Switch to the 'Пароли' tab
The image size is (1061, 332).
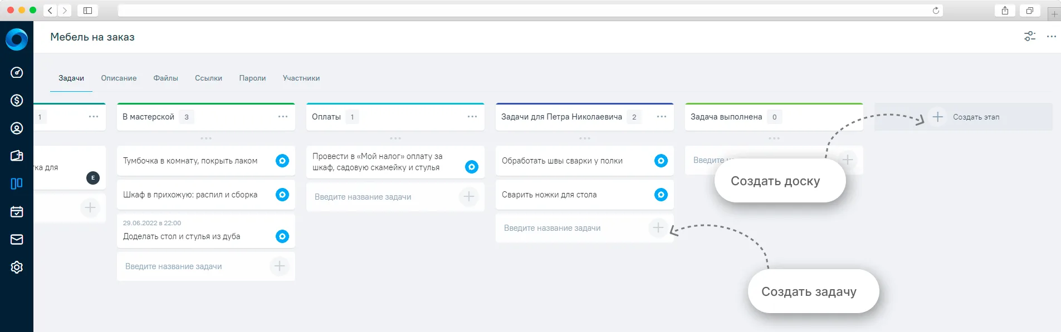[x=252, y=78]
